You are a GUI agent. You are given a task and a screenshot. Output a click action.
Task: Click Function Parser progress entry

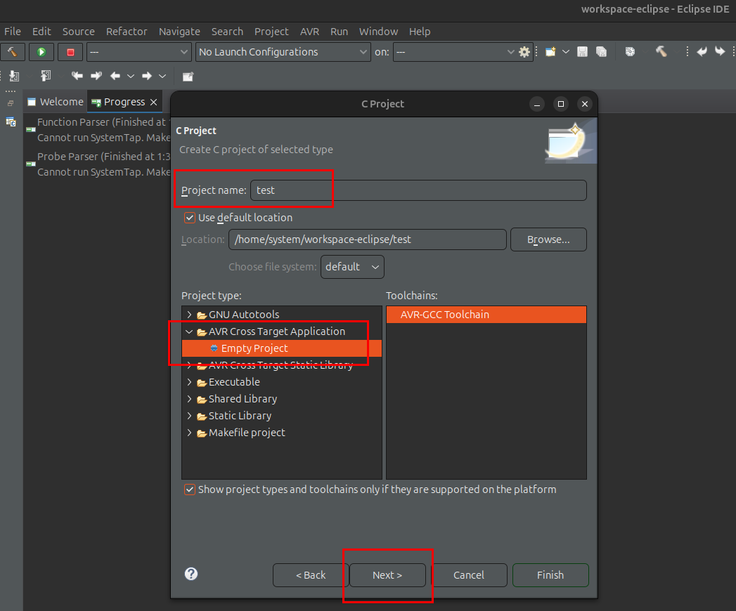98,130
